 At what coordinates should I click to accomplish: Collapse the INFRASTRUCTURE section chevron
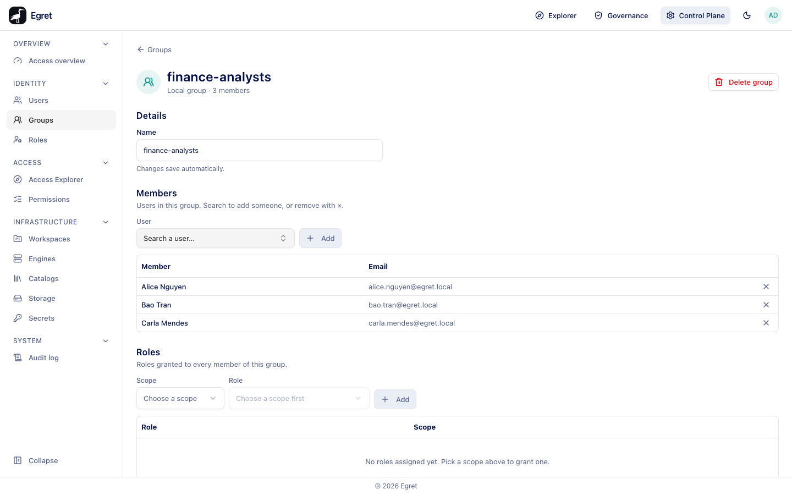(x=106, y=222)
